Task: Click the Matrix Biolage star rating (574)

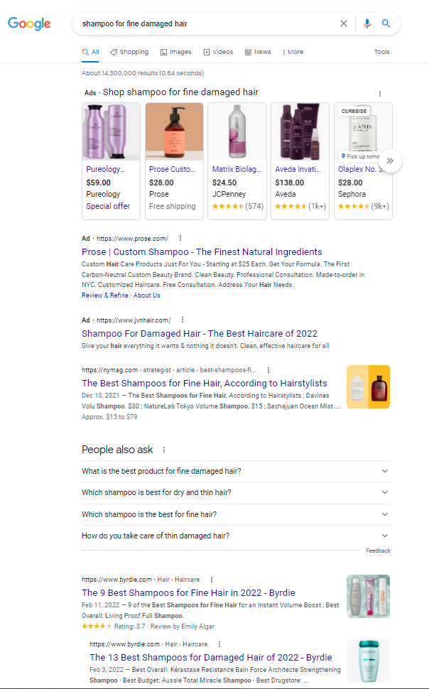Action: pyautogui.click(x=238, y=206)
